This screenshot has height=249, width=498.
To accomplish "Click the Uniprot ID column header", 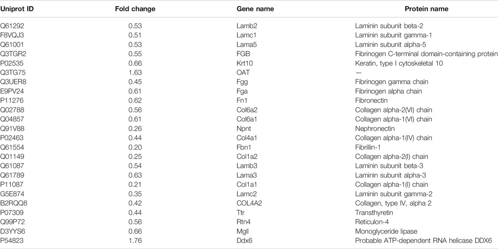I will tap(17, 9).
